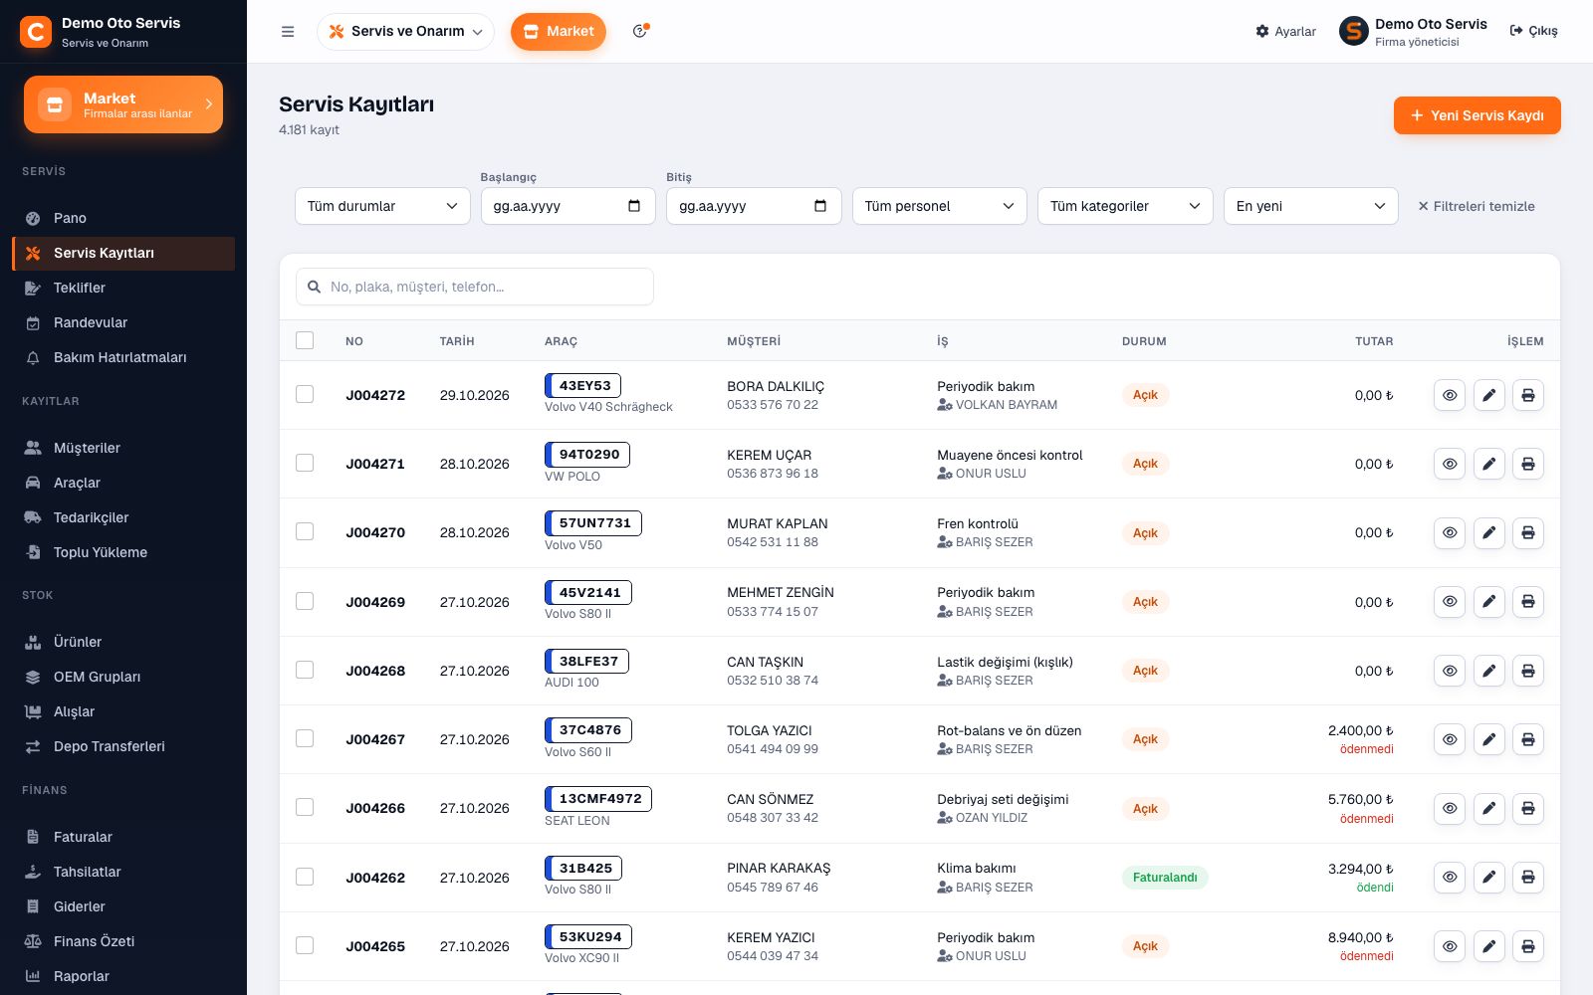
Task: Click the hamburger menu icon in top bar
Action: point(288,32)
